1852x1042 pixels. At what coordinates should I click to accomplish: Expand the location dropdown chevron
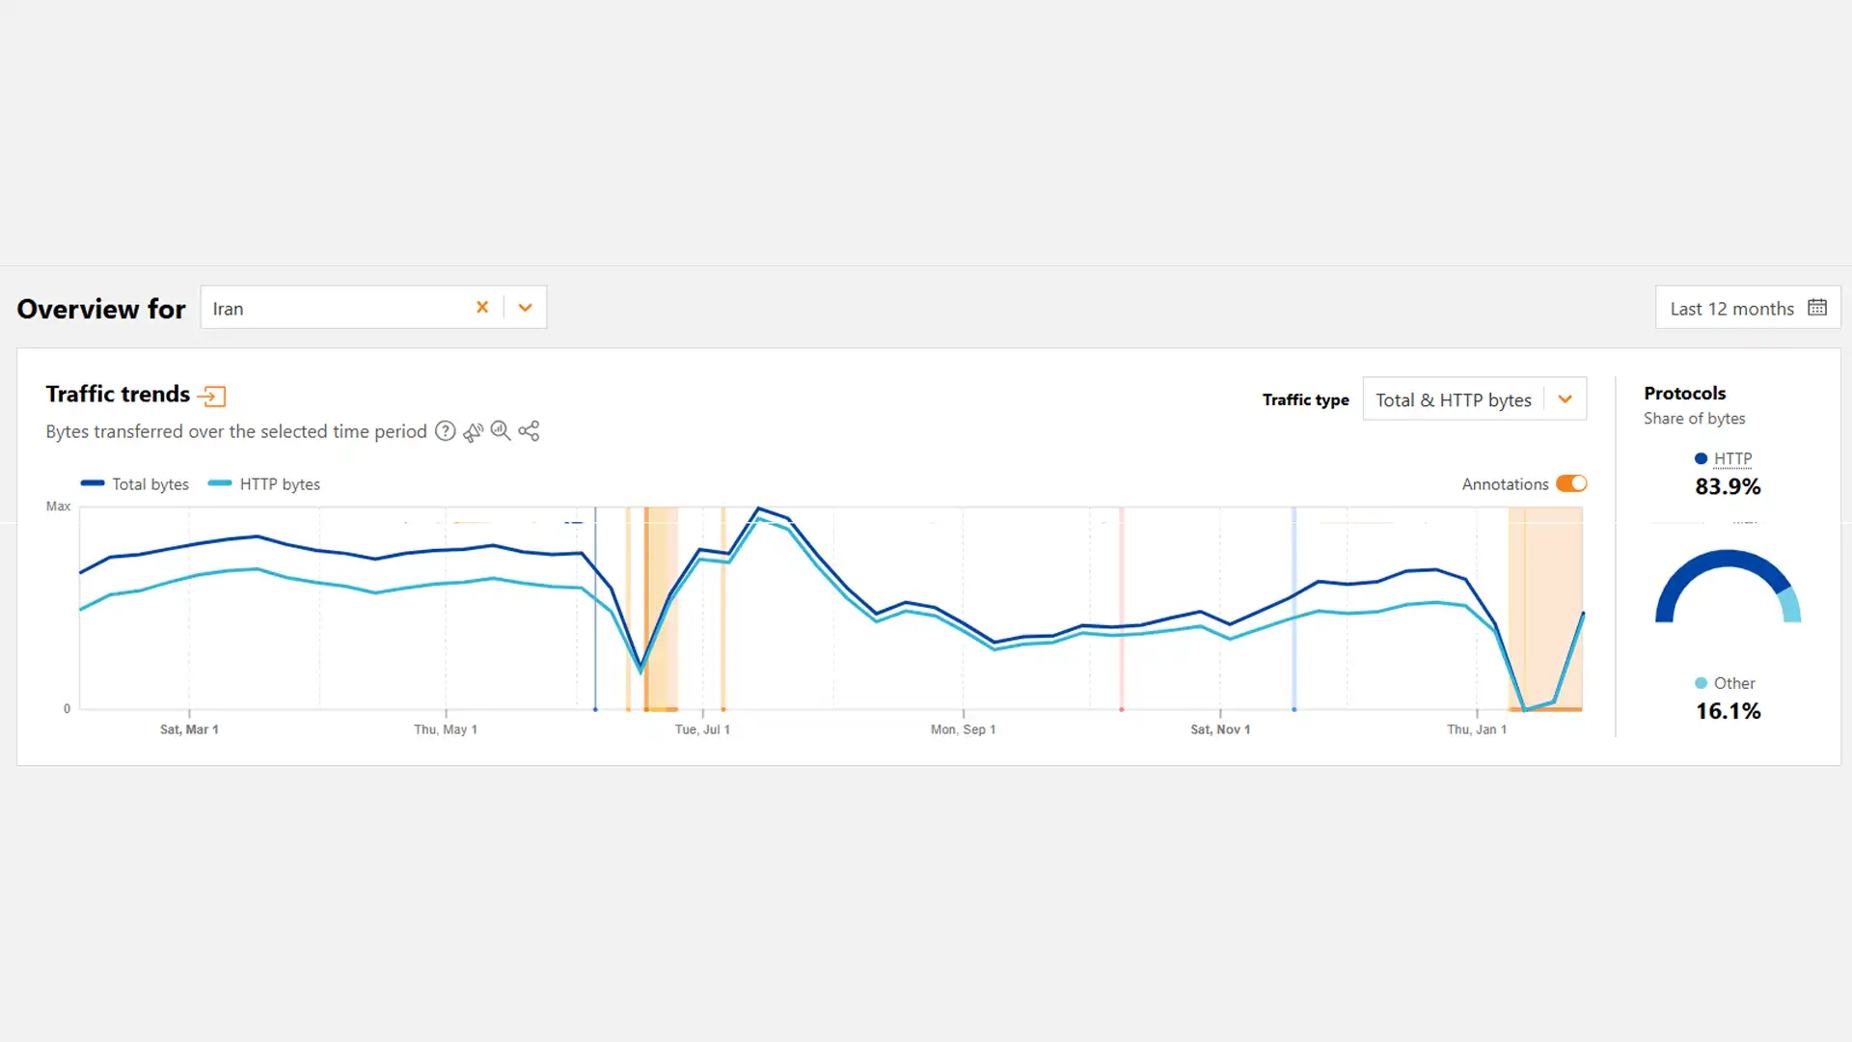click(x=525, y=308)
